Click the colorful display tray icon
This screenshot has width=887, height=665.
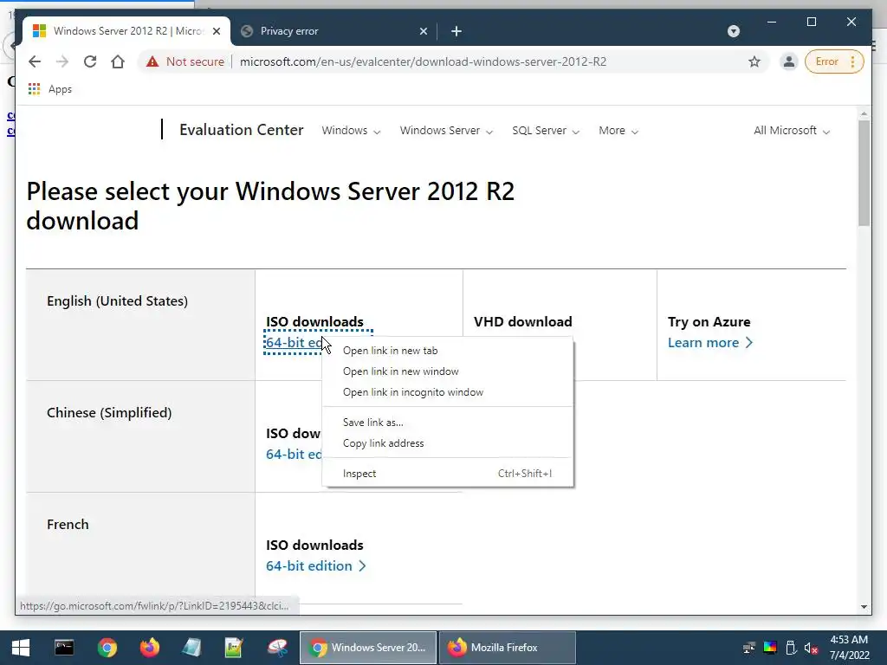coord(770,648)
